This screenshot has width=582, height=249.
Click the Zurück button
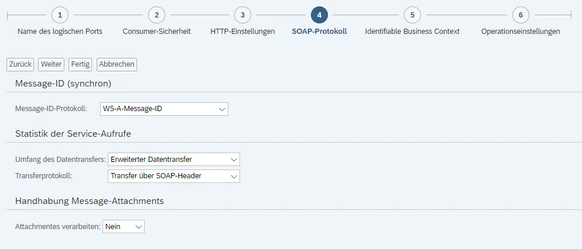click(20, 64)
